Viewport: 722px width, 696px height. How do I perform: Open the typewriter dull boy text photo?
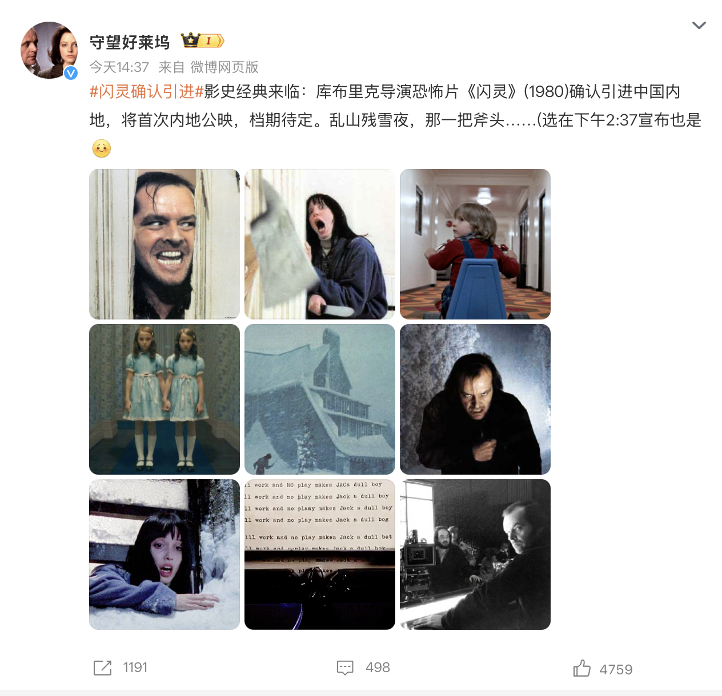(320, 555)
